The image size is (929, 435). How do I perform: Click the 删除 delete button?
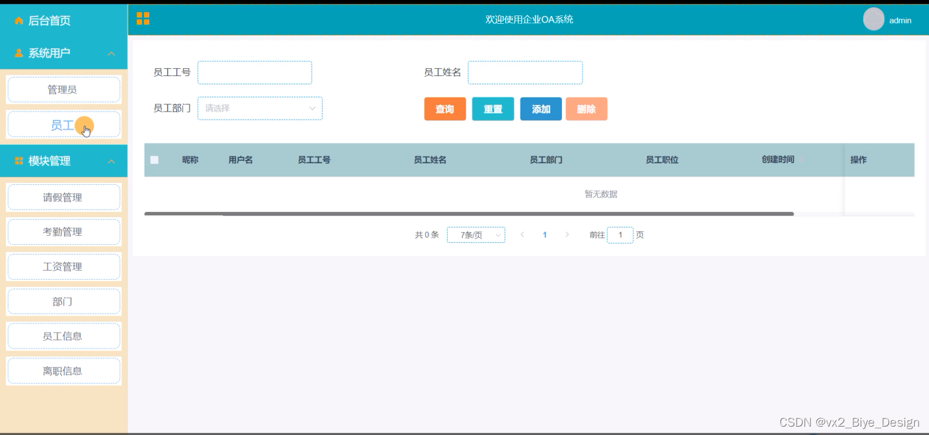point(586,109)
